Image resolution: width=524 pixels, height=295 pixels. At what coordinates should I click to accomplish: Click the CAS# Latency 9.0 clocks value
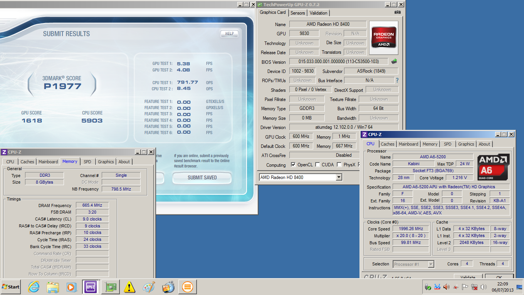92,219
